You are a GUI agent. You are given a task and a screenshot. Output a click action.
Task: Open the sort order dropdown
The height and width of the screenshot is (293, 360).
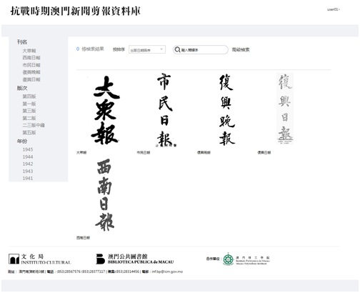tap(147, 49)
